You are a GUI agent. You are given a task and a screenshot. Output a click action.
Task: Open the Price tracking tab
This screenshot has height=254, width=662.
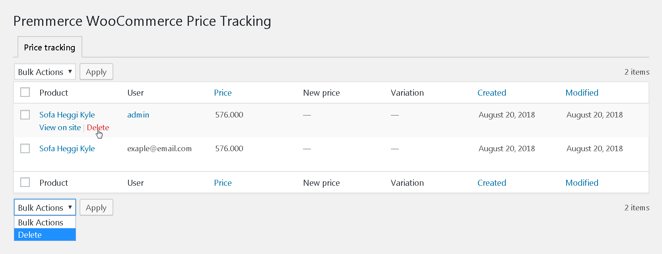pyautogui.click(x=50, y=47)
